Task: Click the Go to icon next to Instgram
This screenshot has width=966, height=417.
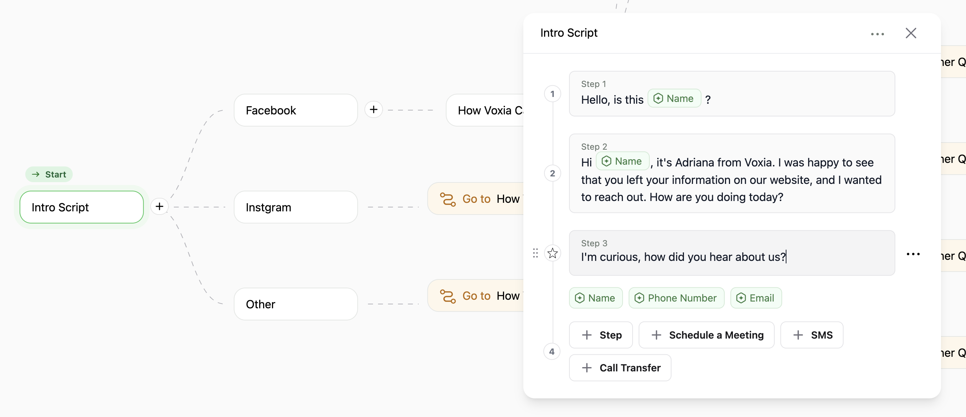Action: 448,199
